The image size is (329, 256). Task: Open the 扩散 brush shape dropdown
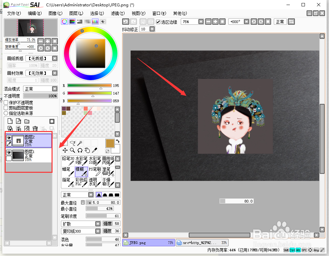coord(98,224)
